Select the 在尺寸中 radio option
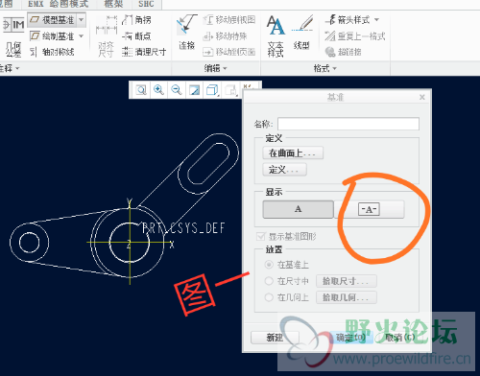480x376 pixels. tap(269, 281)
